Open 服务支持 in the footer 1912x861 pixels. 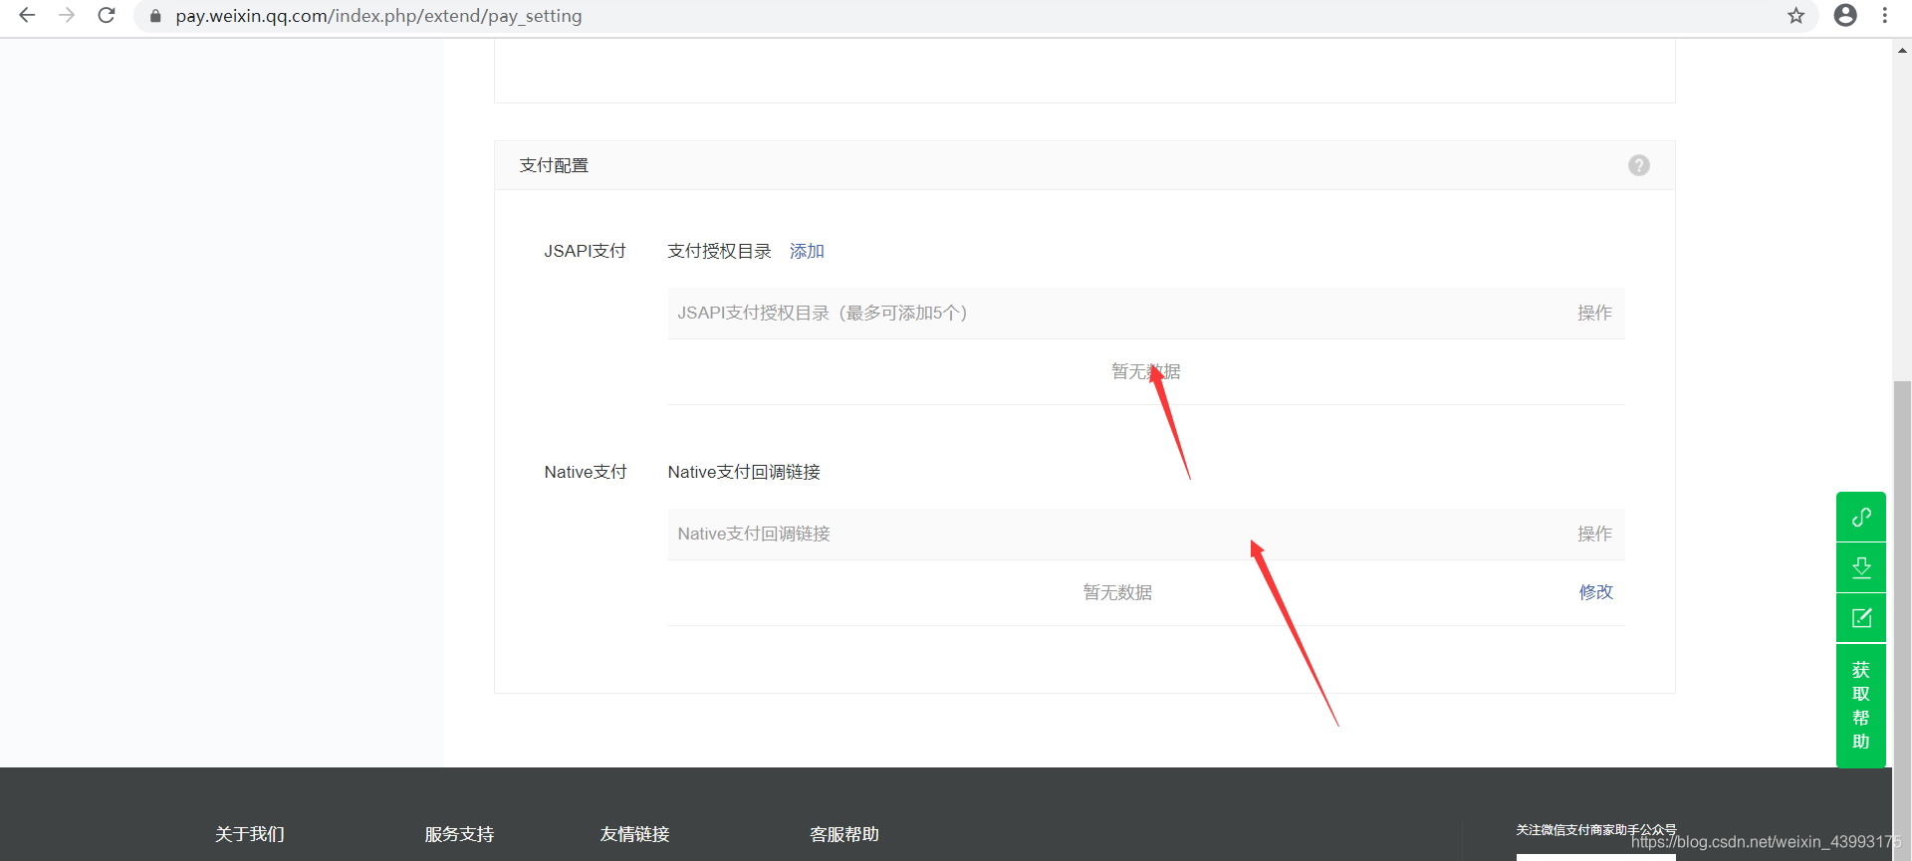459,834
